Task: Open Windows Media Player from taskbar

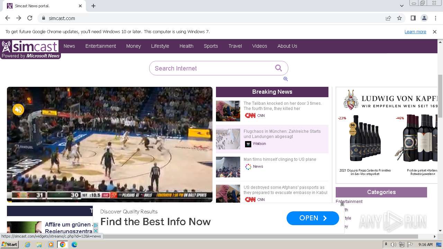Action: 51,245
